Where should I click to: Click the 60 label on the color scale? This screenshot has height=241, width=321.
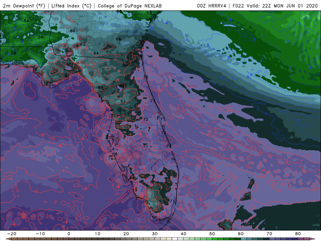241,234
